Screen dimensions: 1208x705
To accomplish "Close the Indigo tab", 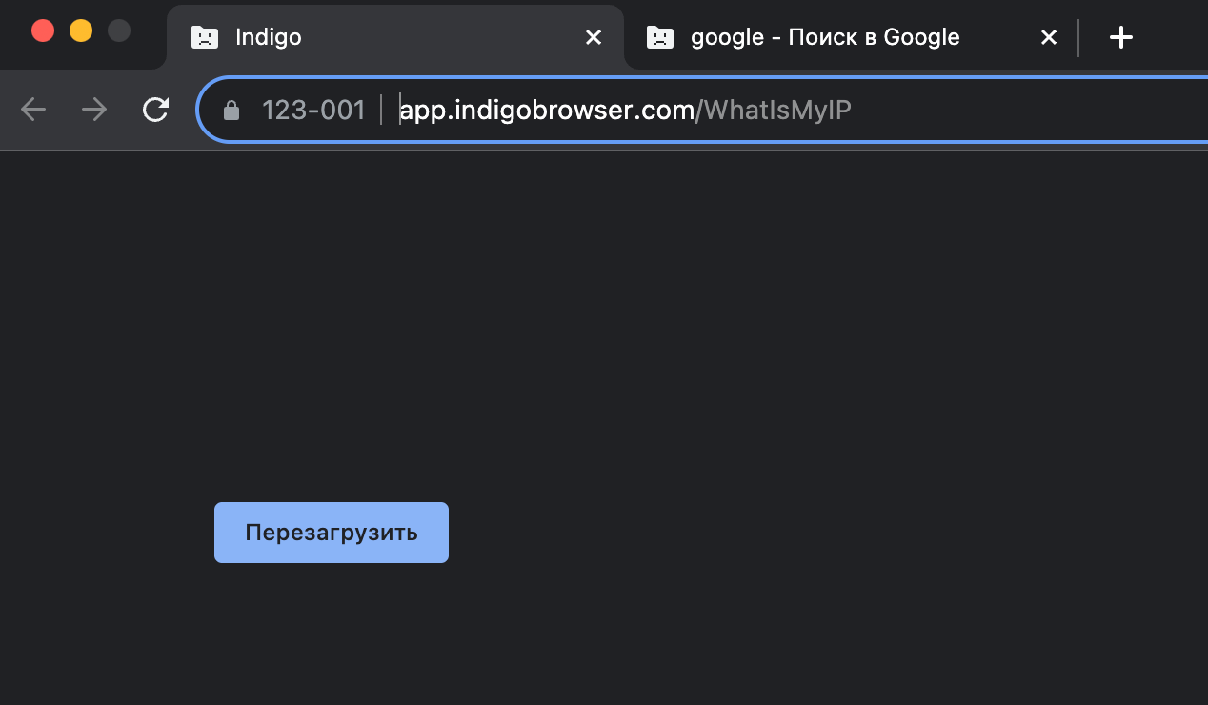I will (593, 38).
